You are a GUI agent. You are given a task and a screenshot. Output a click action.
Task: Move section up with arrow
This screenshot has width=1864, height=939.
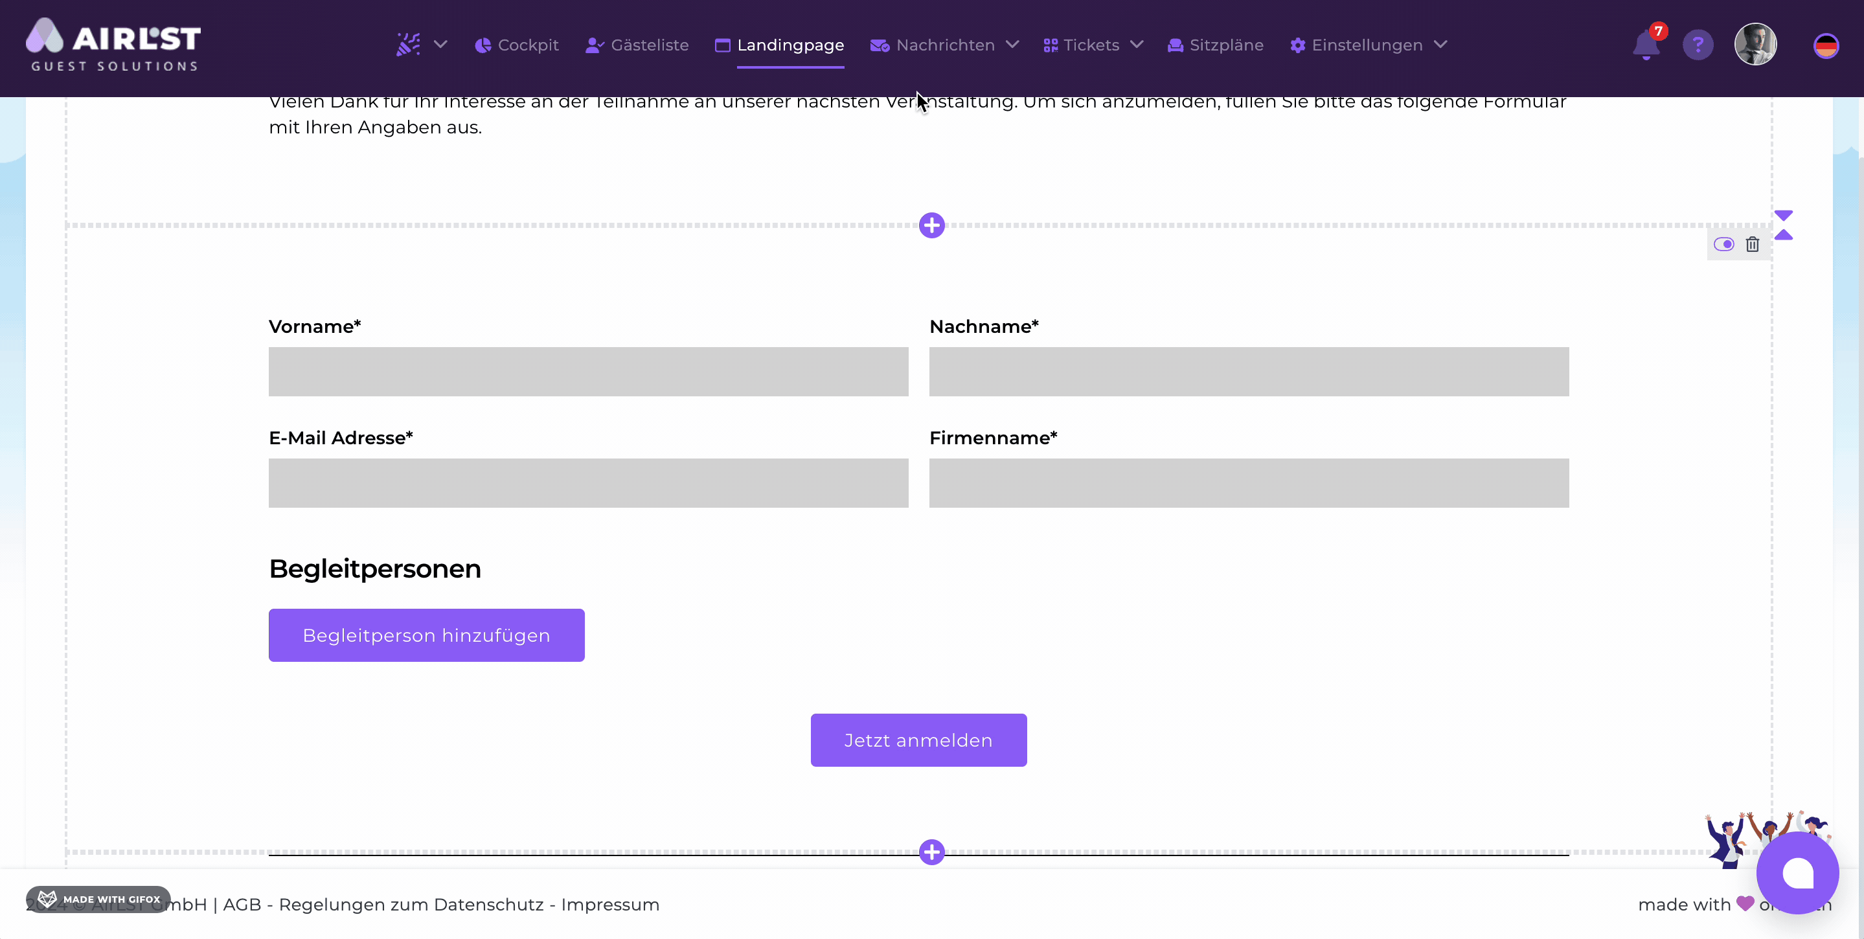(x=1783, y=234)
